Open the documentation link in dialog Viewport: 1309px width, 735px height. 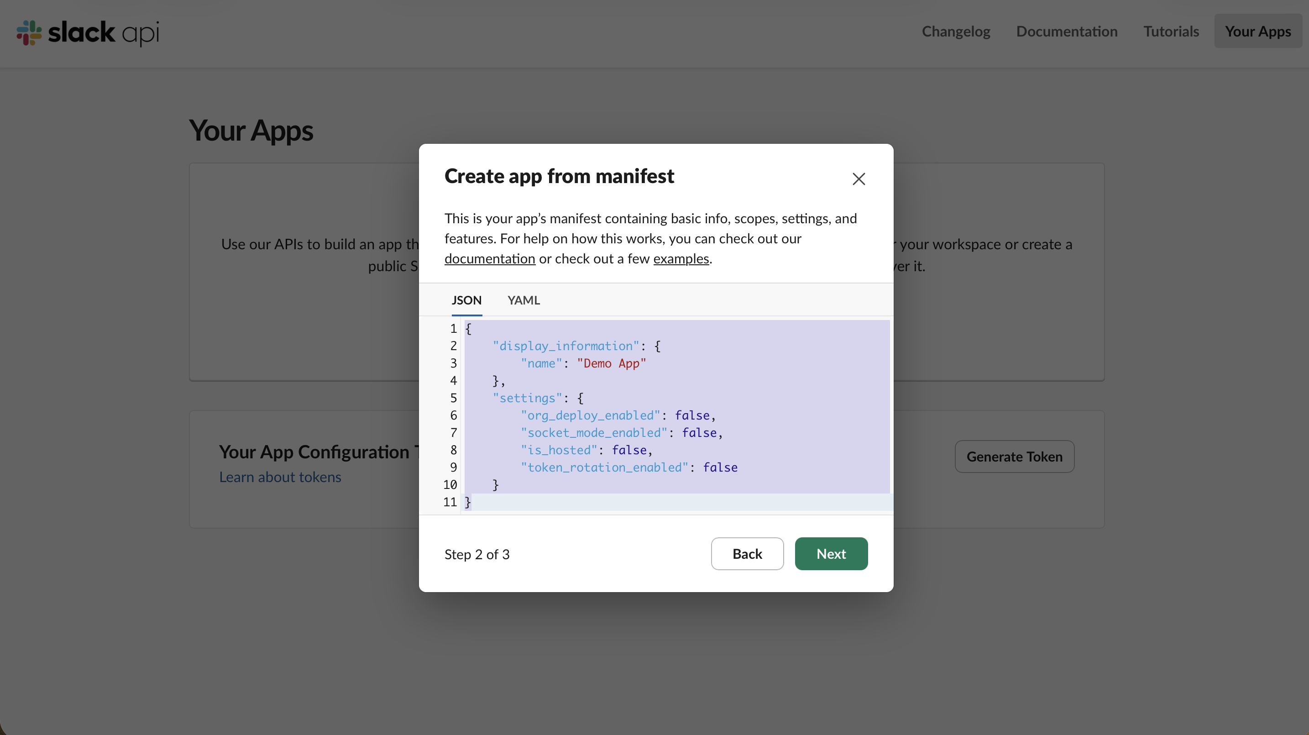[489, 259]
